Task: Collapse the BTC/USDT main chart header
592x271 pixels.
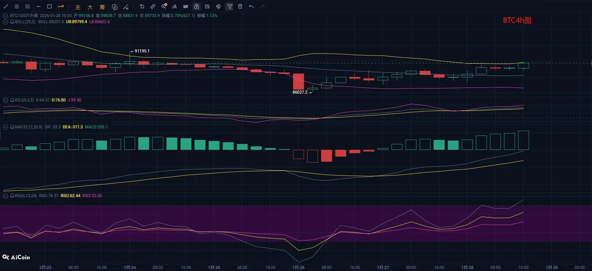Action: pos(5,16)
